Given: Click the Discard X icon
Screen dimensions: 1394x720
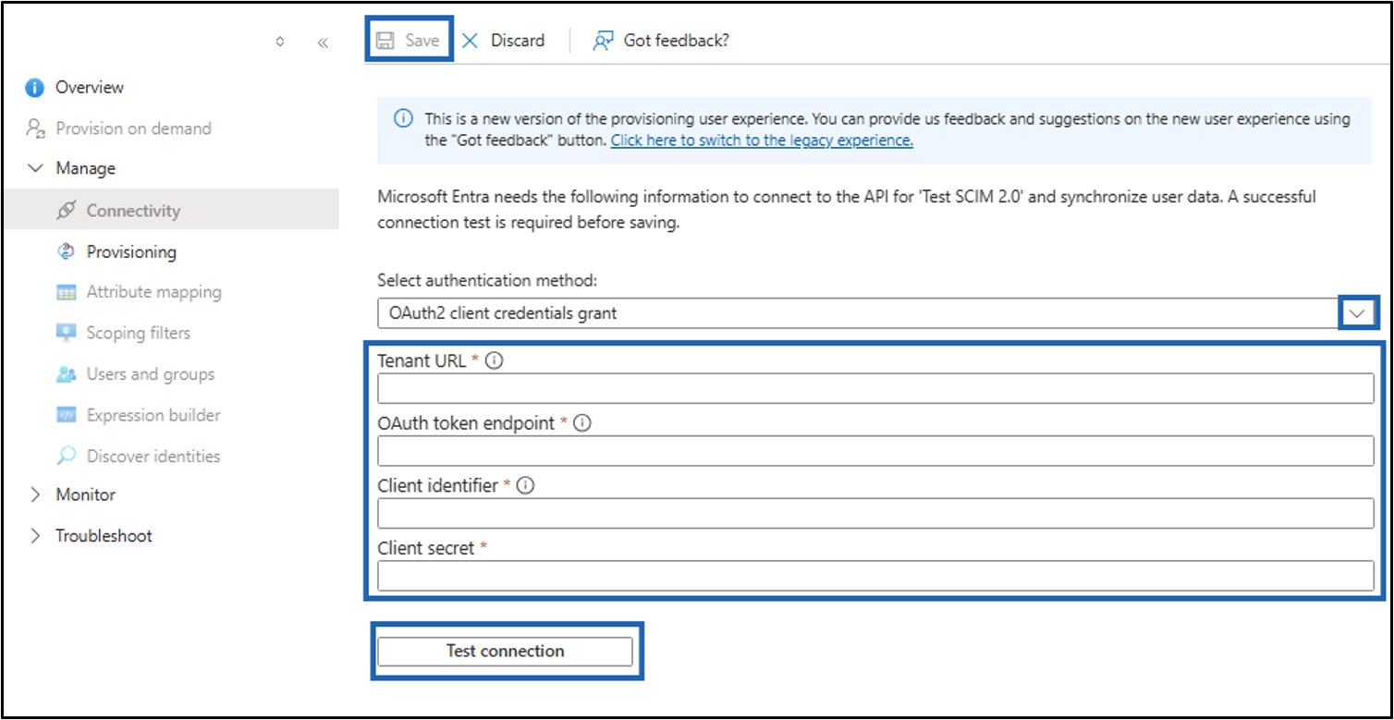Looking at the screenshot, I should coord(471,41).
